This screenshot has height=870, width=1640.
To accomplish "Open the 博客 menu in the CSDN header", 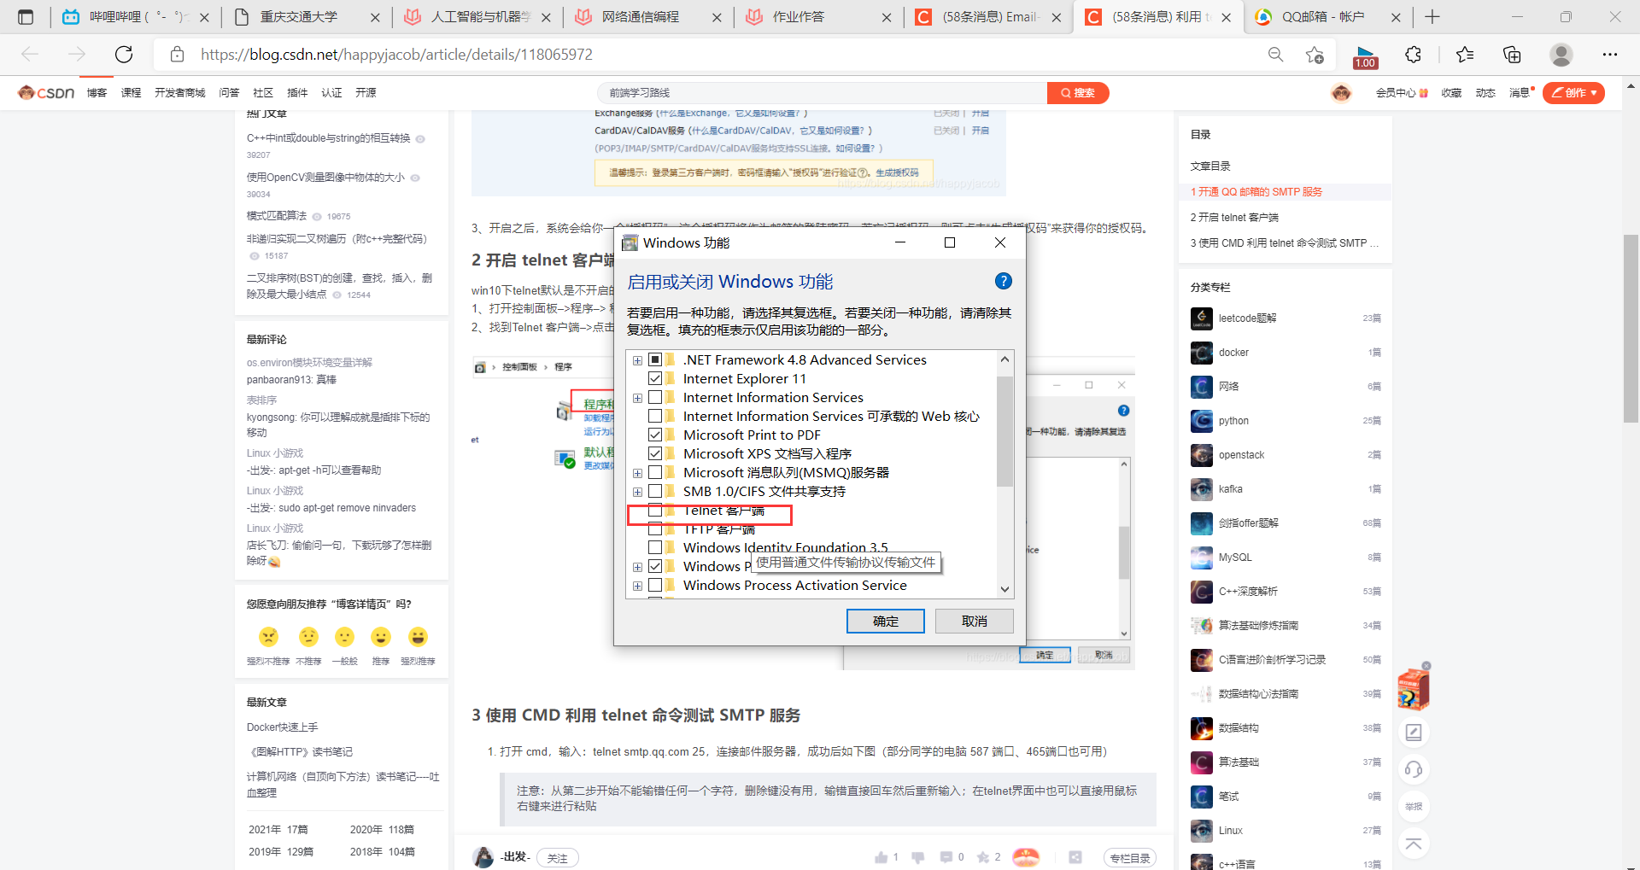I will pyautogui.click(x=97, y=92).
